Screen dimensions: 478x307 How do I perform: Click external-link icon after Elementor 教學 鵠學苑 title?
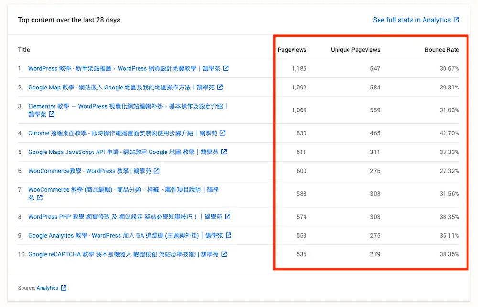click(x=52, y=114)
